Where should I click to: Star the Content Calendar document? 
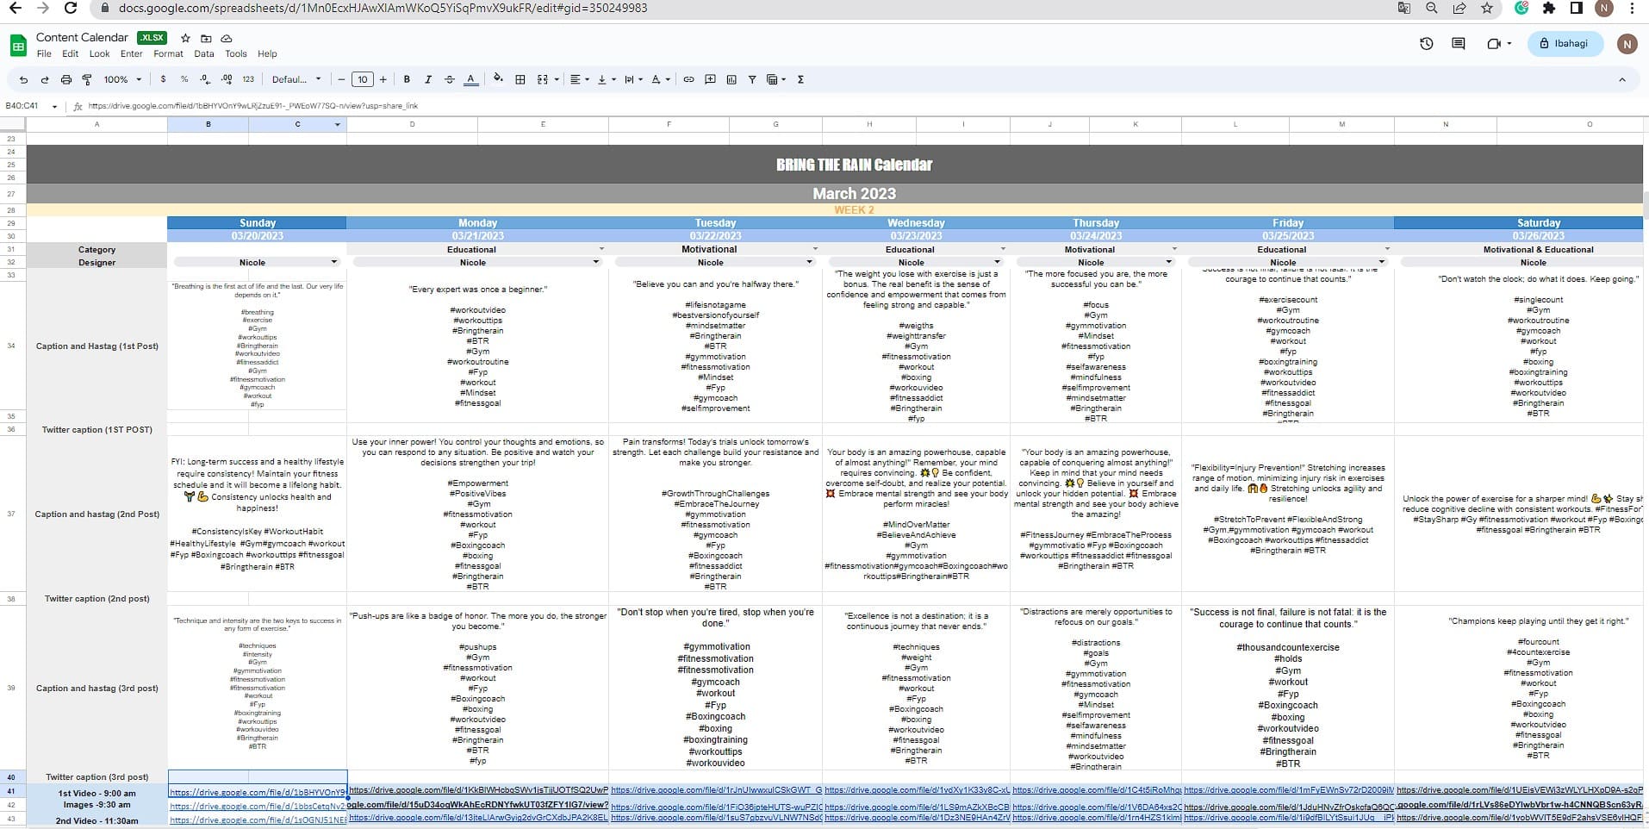coord(185,38)
